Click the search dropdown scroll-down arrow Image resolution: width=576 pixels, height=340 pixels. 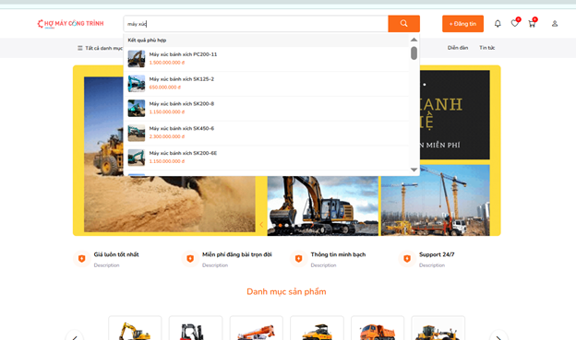(414, 170)
